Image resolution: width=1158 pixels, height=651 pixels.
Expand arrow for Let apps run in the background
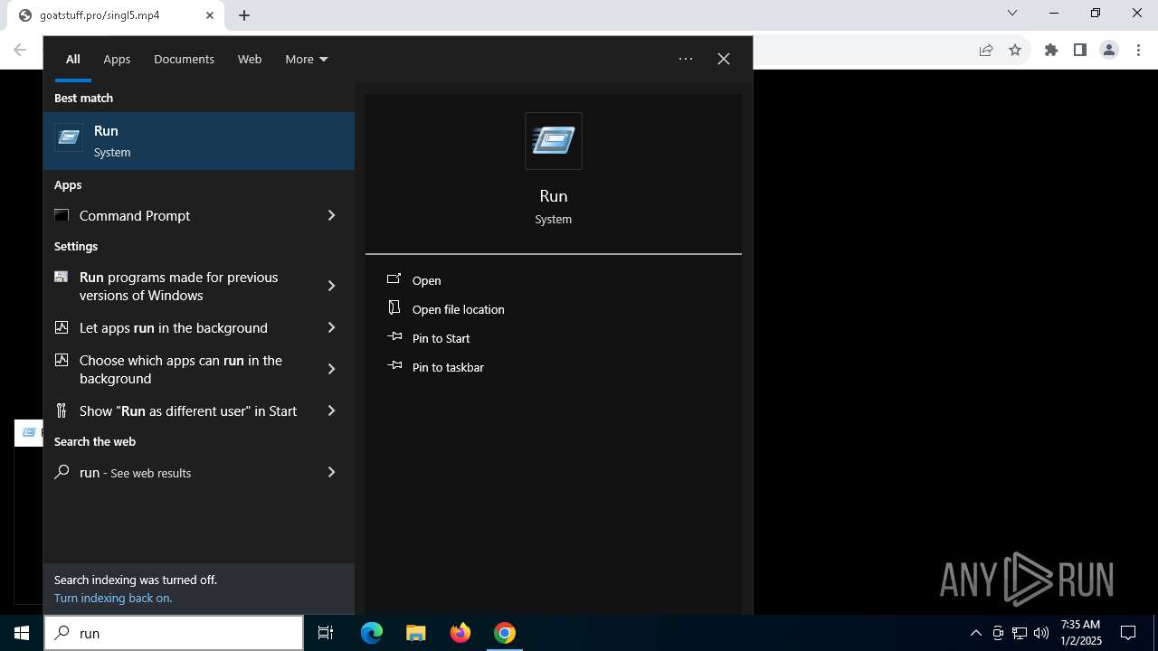coord(331,327)
